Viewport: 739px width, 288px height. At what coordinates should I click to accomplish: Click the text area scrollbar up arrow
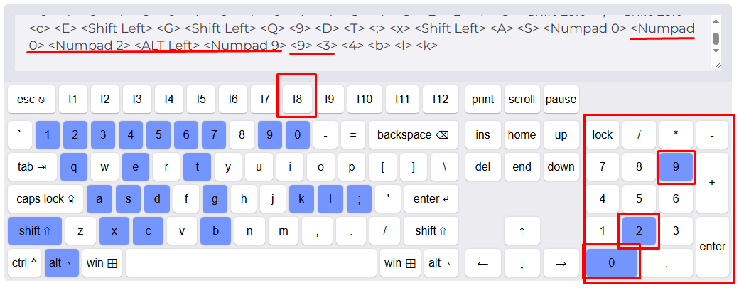716,21
